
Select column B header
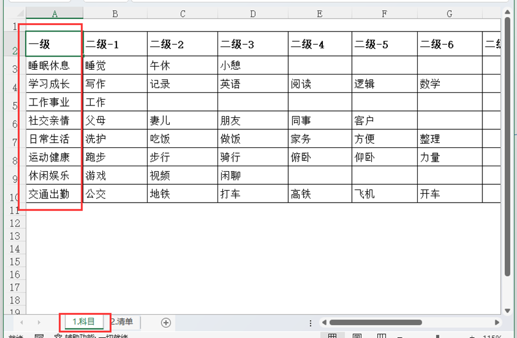click(115, 14)
